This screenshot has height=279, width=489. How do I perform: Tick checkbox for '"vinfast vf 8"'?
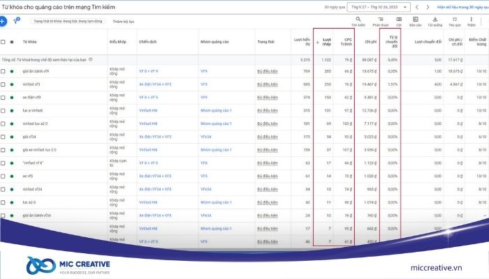tap(3, 163)
